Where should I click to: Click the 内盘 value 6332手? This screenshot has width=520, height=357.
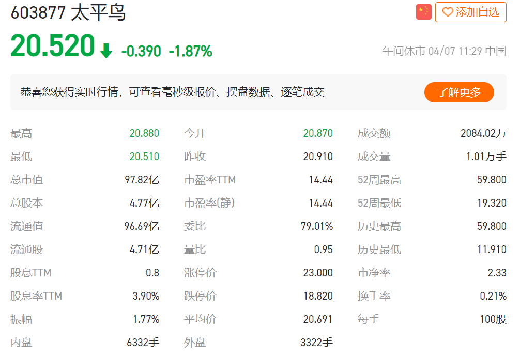coord(143,342)
